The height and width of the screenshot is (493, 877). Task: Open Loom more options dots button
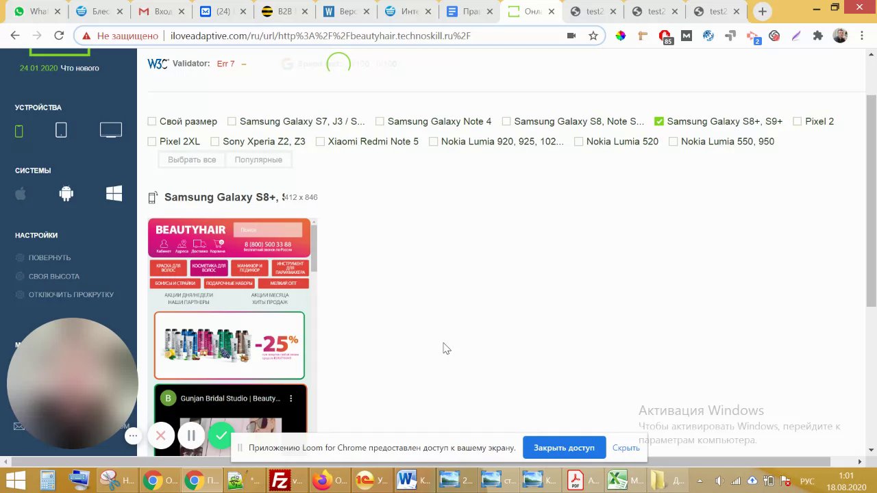tap(134, 435)
